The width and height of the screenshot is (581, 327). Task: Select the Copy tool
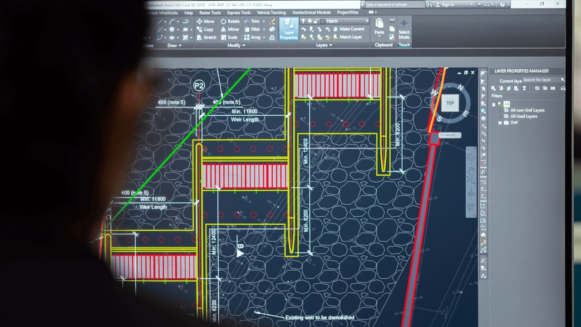click(x=205, y=30)
